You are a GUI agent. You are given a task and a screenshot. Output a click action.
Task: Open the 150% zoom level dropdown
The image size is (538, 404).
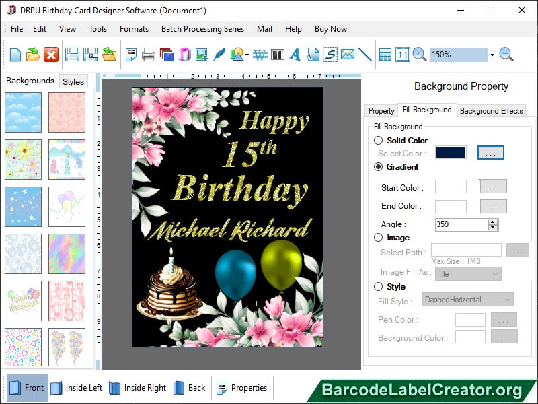point(492,55)
